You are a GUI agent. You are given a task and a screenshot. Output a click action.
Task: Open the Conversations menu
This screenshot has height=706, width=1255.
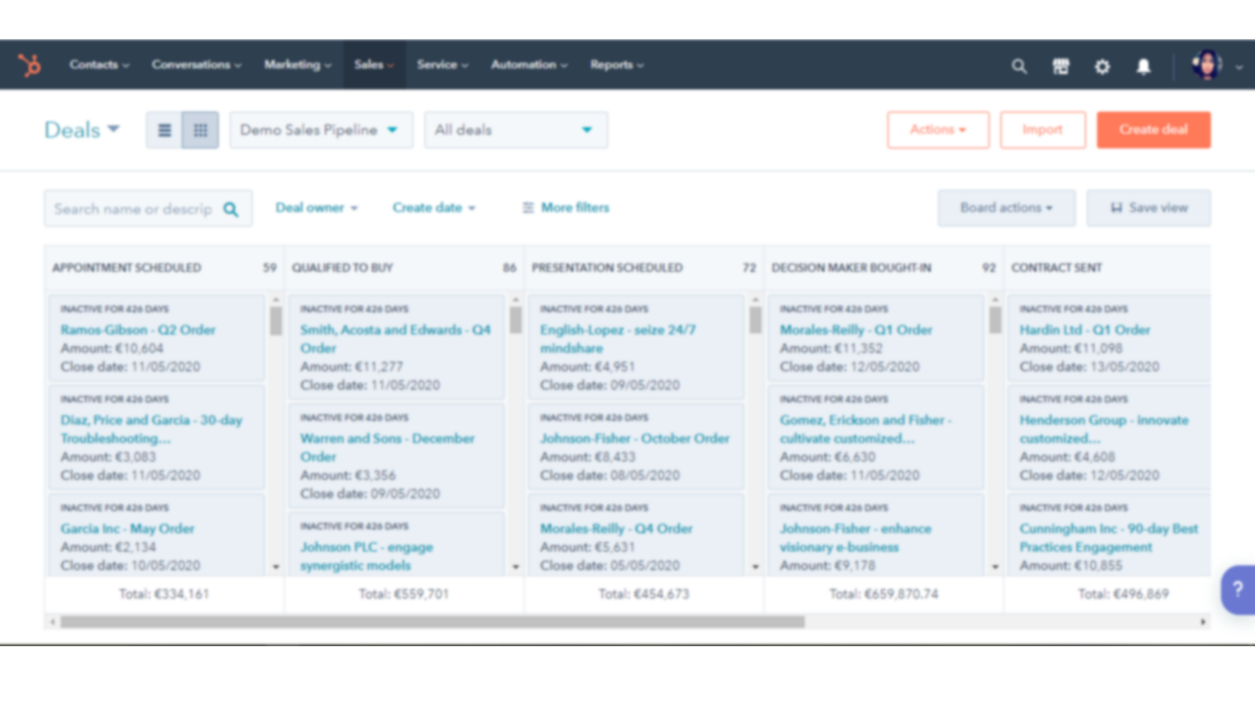196,65
